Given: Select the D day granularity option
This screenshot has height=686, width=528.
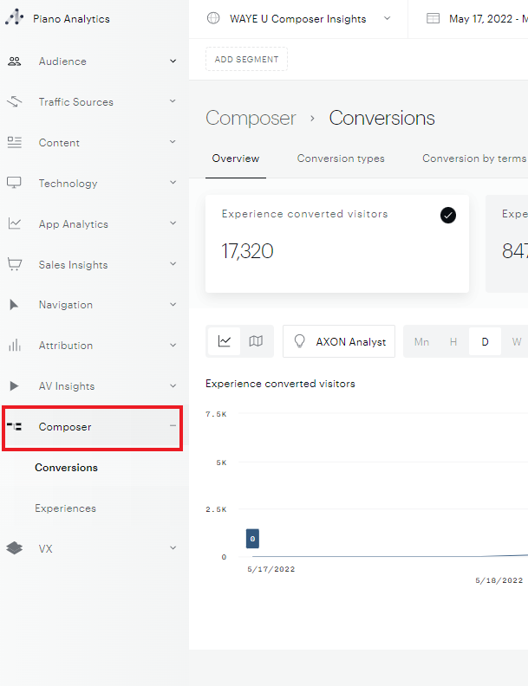Looking at the screenshot, I should point(485,342).
